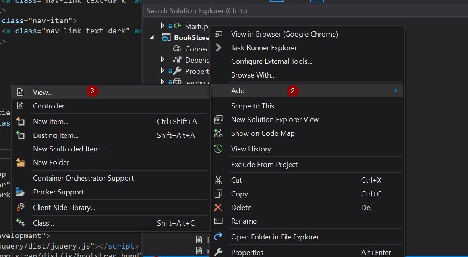The height and width of the screenshot is (257, 468).
Task: Choose Controller... in the submenu
Action: 51,106
